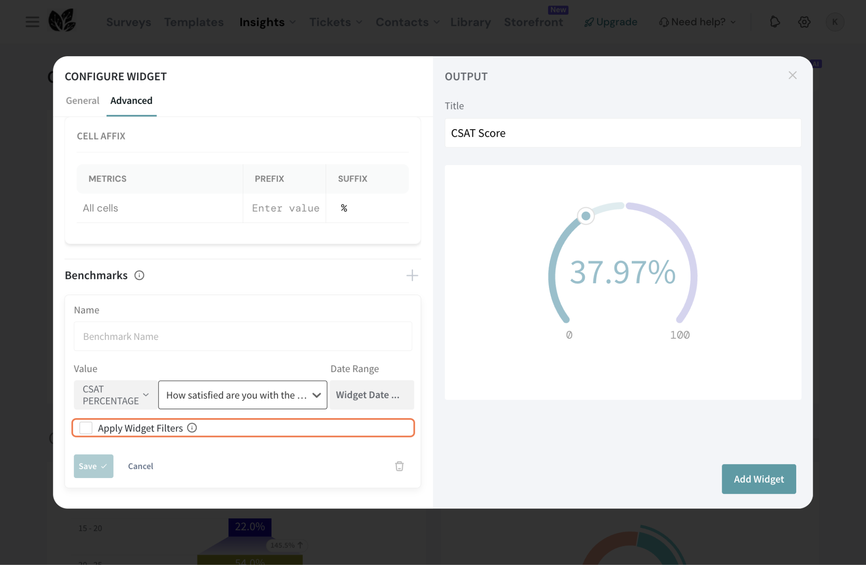Viewport: 866px width, 565px height.
Task: Open the settings gear icon
Action: click(x=804, y=22)
